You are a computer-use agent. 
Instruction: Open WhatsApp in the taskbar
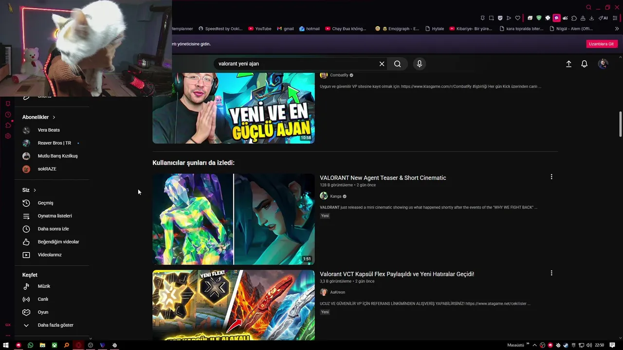point(30,345)
